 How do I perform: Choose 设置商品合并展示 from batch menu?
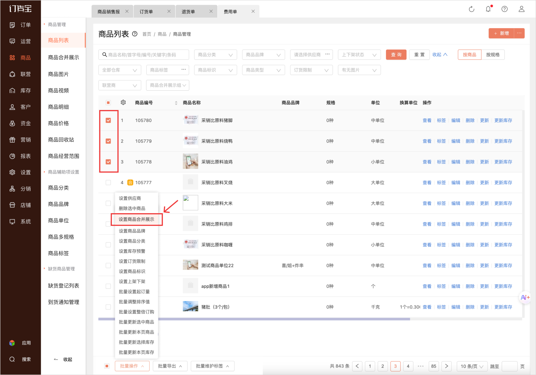click(x=137, y=219)
